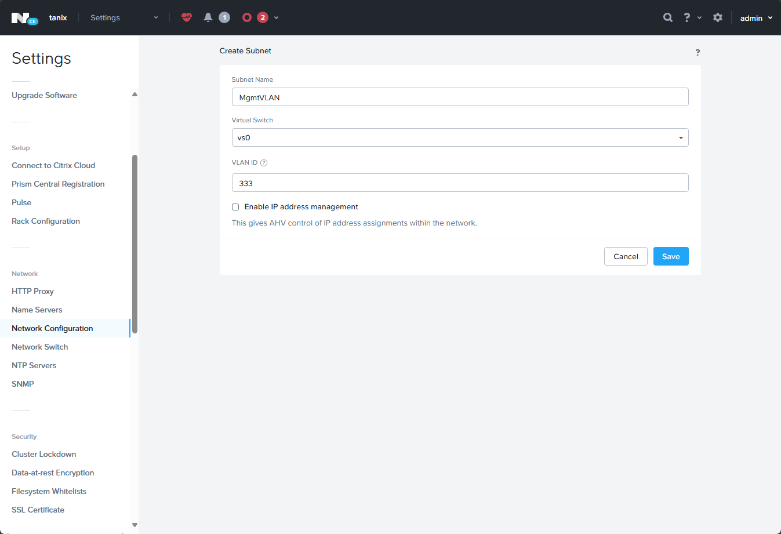Click the red tasks badge showing 2
Screen dimensions: 781x534
pos(263,17)
